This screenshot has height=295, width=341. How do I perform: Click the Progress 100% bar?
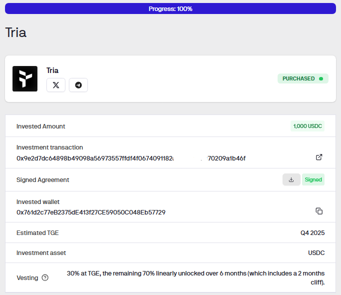tap(170, 8)
